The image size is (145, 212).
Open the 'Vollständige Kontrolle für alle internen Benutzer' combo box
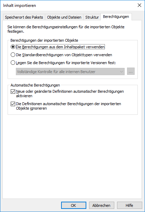[x=70, y=72]
